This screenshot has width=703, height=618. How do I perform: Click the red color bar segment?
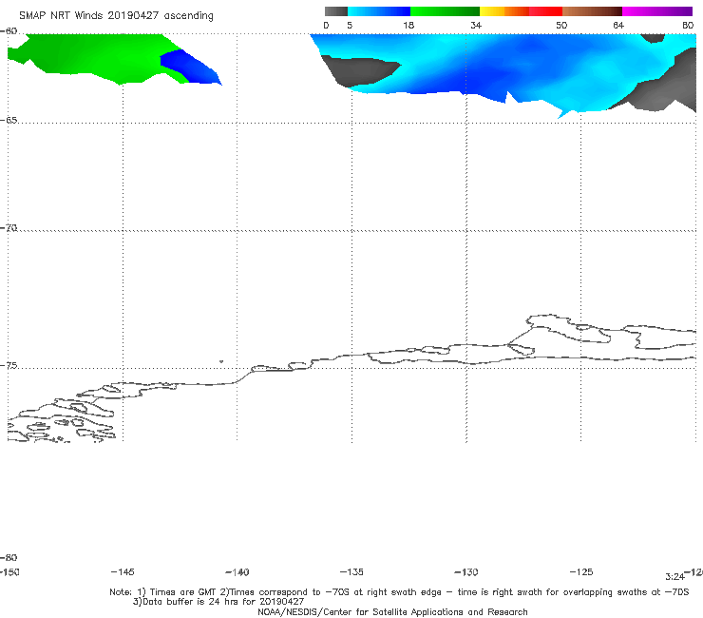(545, 11)
